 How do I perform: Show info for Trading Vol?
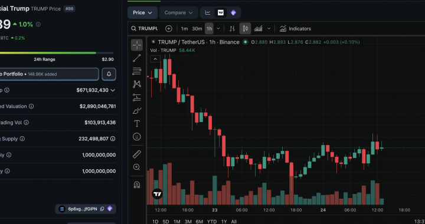point(26,123)
